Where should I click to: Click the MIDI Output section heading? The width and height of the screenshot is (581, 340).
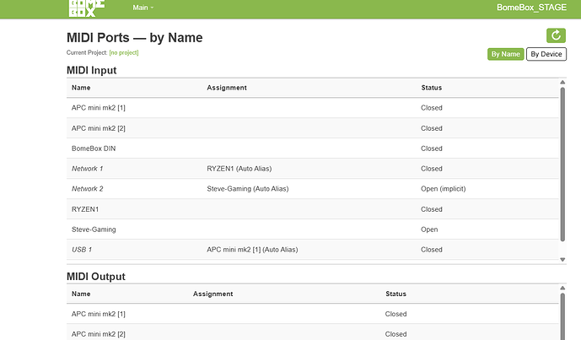(96, 277)
